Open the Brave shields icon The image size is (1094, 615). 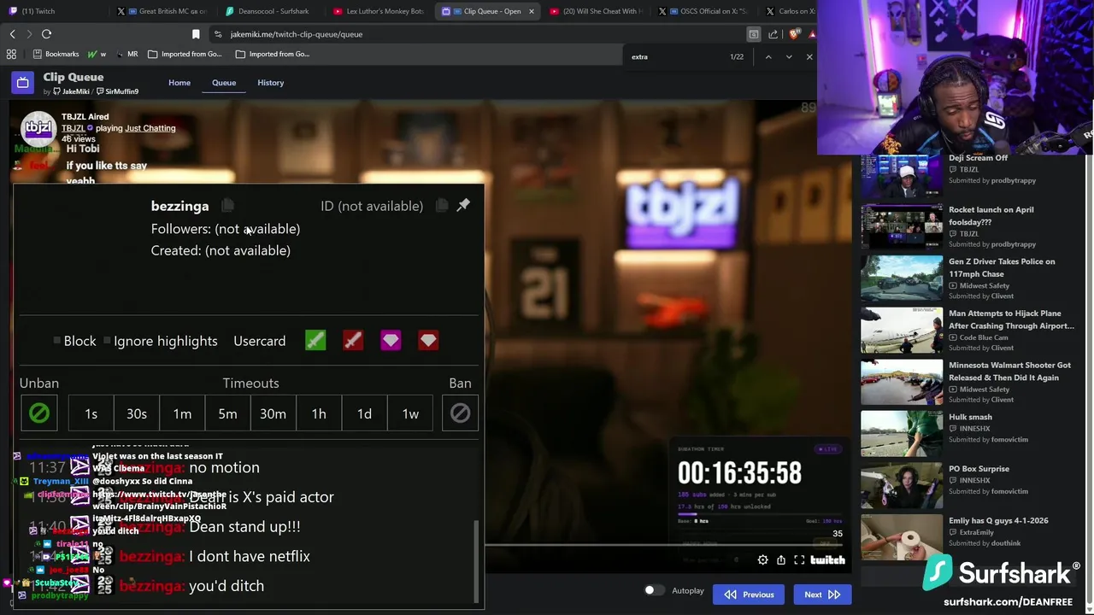point(794,34)
